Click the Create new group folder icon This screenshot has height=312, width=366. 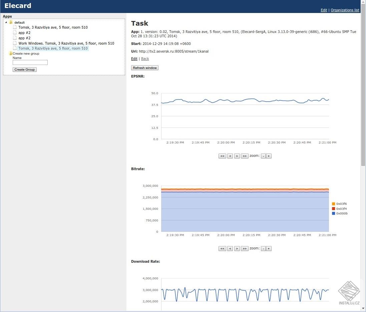click(x=11, y=54)
